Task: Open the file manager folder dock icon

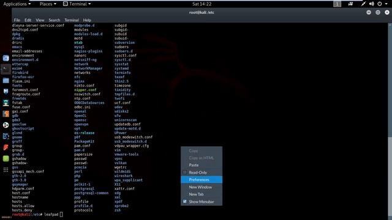Action: [6, 80]
